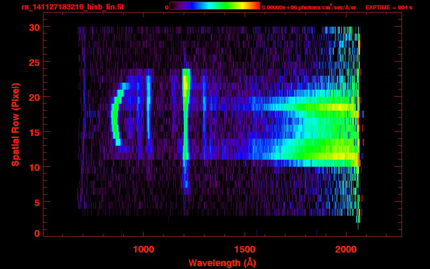
Task: Click the rainbow color scale bar
Action: [215, 6]
